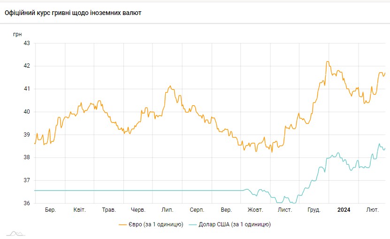Viewport: 390px width, 239px height.
Task: Click the Лют. month label on x-axis
Action: [x=373, y=210]
